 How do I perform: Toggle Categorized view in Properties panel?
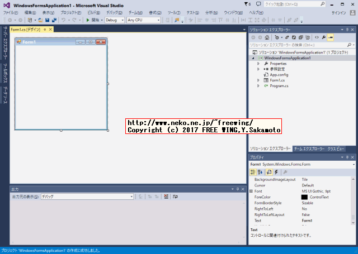click(253, 172)
